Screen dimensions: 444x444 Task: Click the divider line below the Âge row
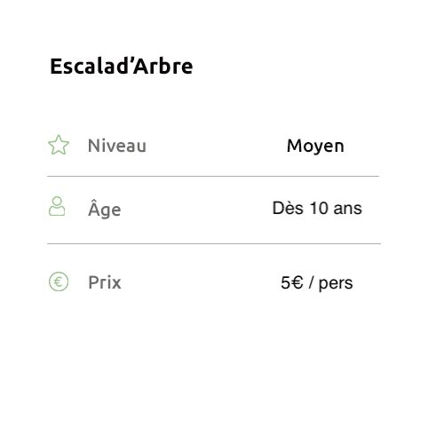[214, 243]
